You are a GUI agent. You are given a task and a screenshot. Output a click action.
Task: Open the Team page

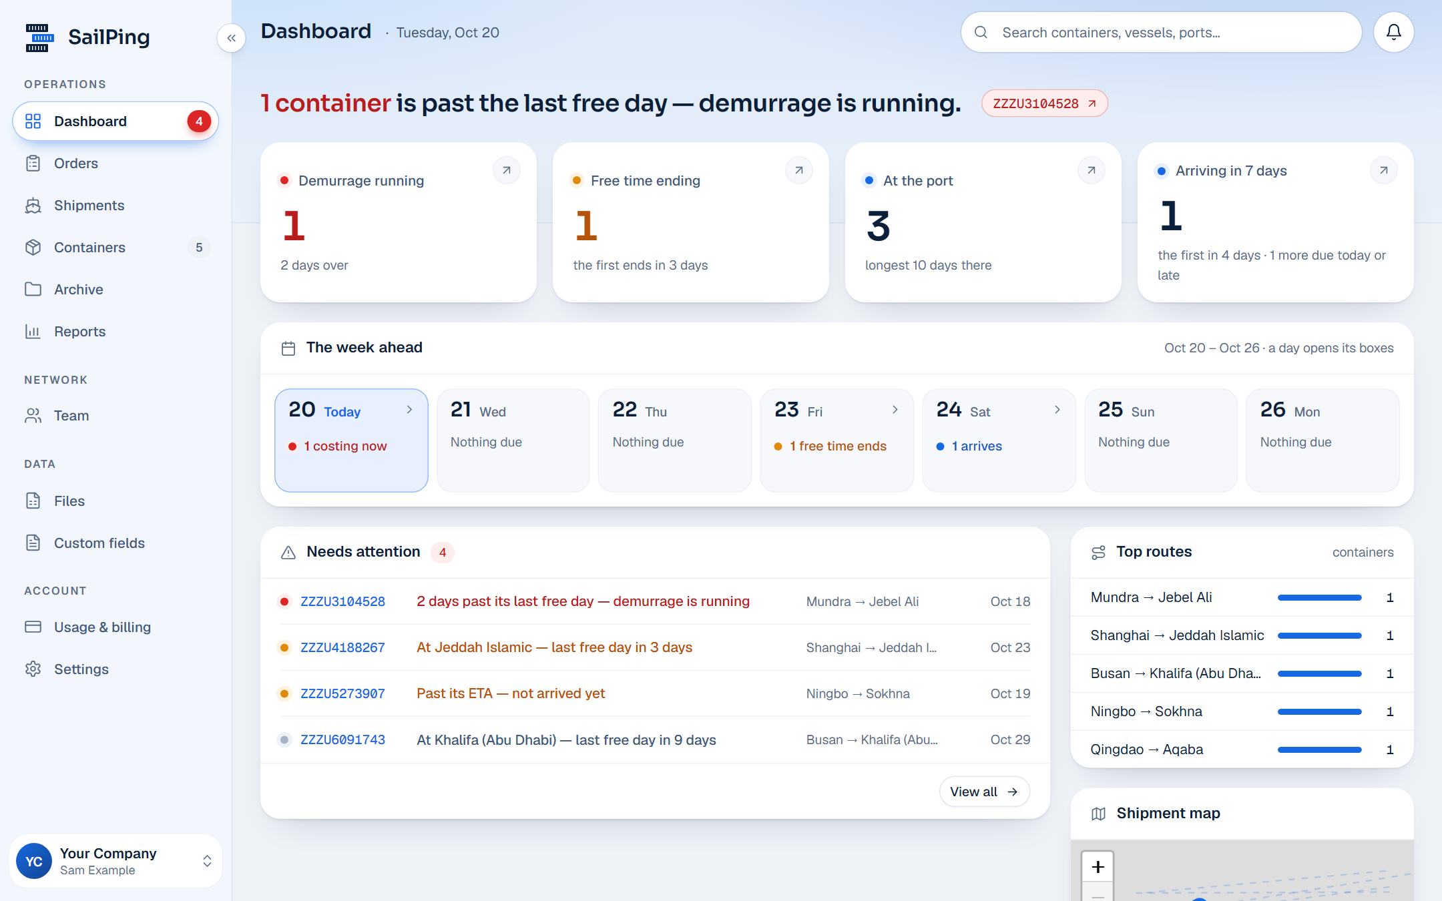tap(115, 416)
